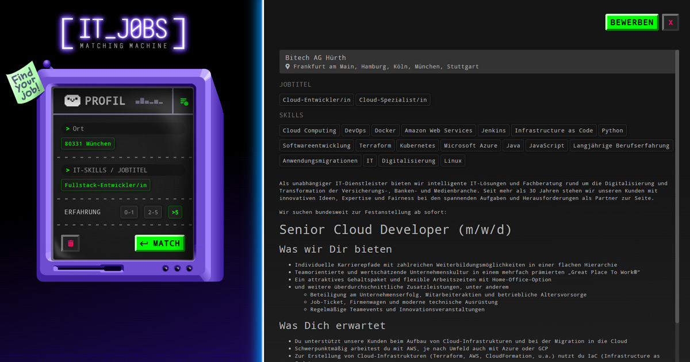Image resolution: width=690 pixels, height=362 pixels.
Task: Click the Linux skill tag
Action: (453, 160)
